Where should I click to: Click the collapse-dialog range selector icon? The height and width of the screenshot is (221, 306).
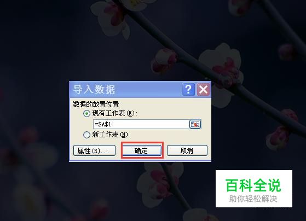(195, 124)
